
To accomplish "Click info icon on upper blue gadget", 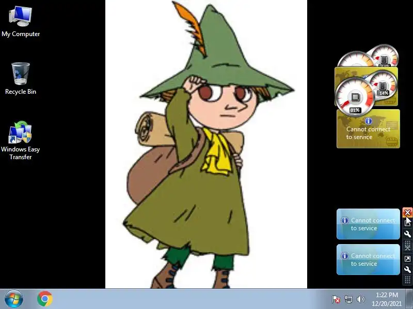I will click(x=344, y=220).
